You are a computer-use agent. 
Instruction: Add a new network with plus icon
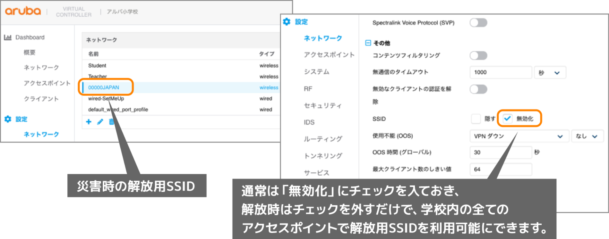click(89, 122)
